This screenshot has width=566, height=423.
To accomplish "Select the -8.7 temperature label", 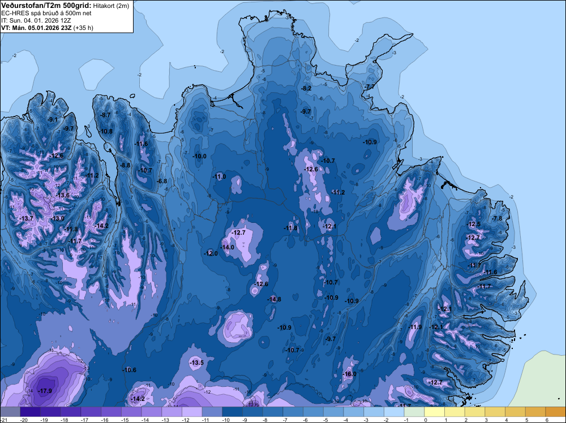I will 105,115.
